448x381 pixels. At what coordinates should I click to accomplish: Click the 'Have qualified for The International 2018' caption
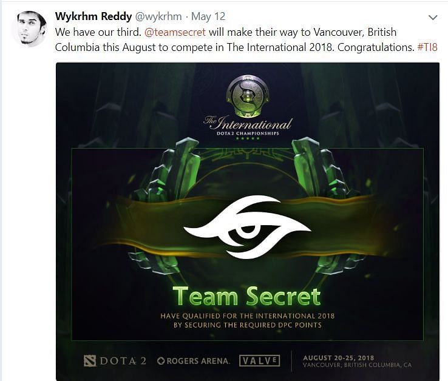pos(248,320)
